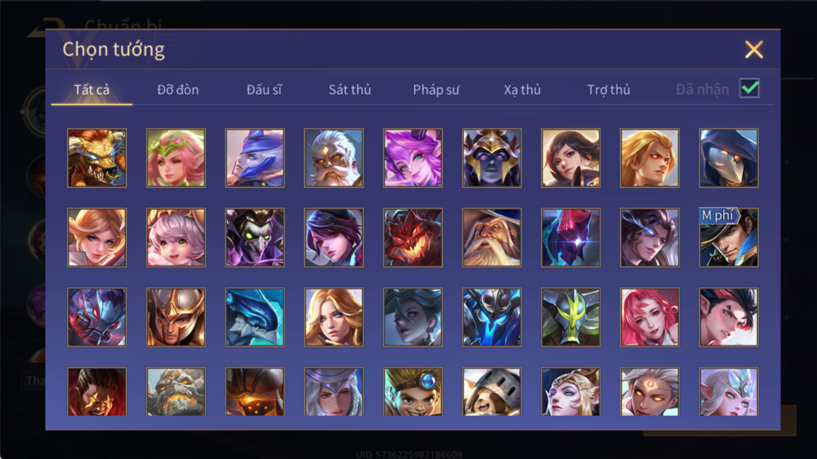The image size is (817, 459).
Task: Select the red demon face hero
Action: tap(413, 238)
